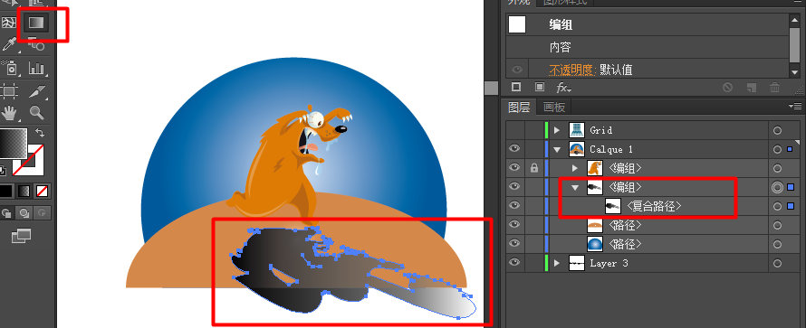
Task: Apply None button below swatches
Action: pos(43,192)
